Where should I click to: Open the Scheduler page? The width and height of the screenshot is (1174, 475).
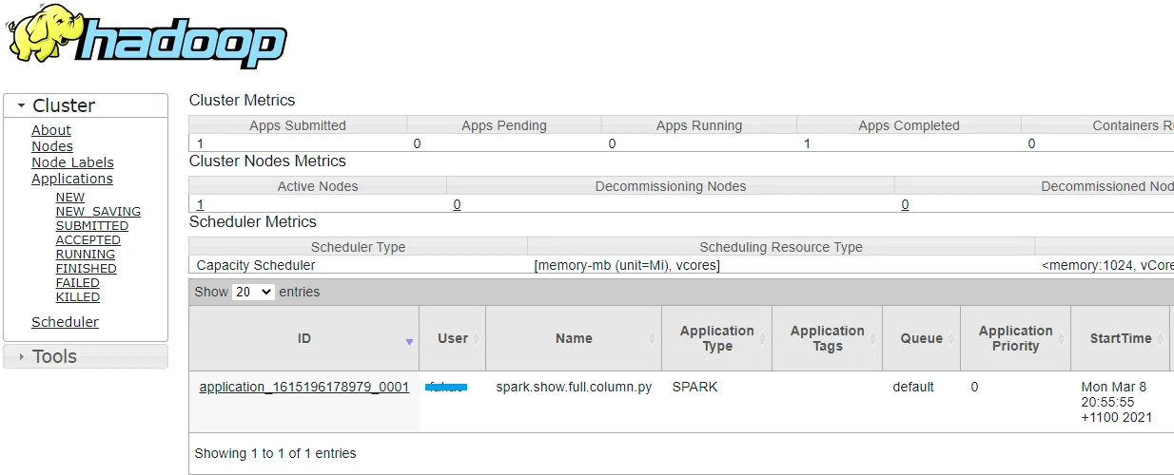[x=65, y=322]
